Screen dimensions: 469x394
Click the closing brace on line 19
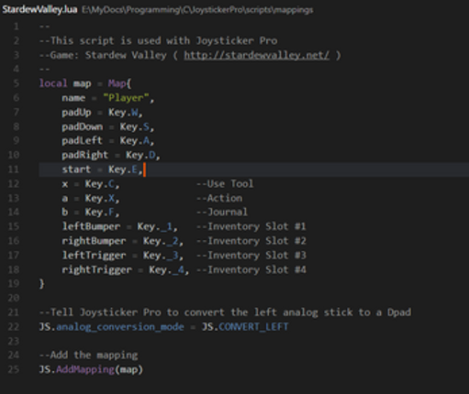(x=42, y=284)
